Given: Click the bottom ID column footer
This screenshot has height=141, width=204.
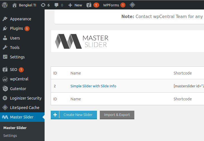Looking at the screenshot, I should (x=55, y=99).
